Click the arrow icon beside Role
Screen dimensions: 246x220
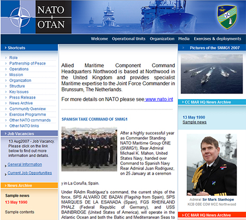[6, 57]
